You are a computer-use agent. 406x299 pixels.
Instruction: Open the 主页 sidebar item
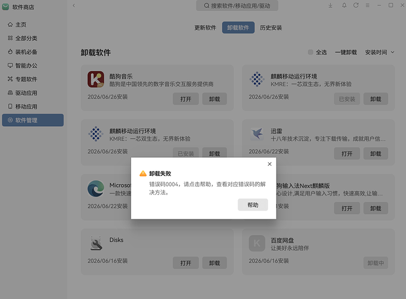coord(33,25)
